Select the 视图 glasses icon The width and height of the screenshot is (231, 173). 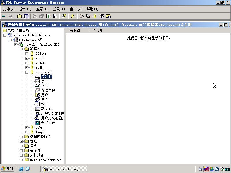[x=38, y=86]
